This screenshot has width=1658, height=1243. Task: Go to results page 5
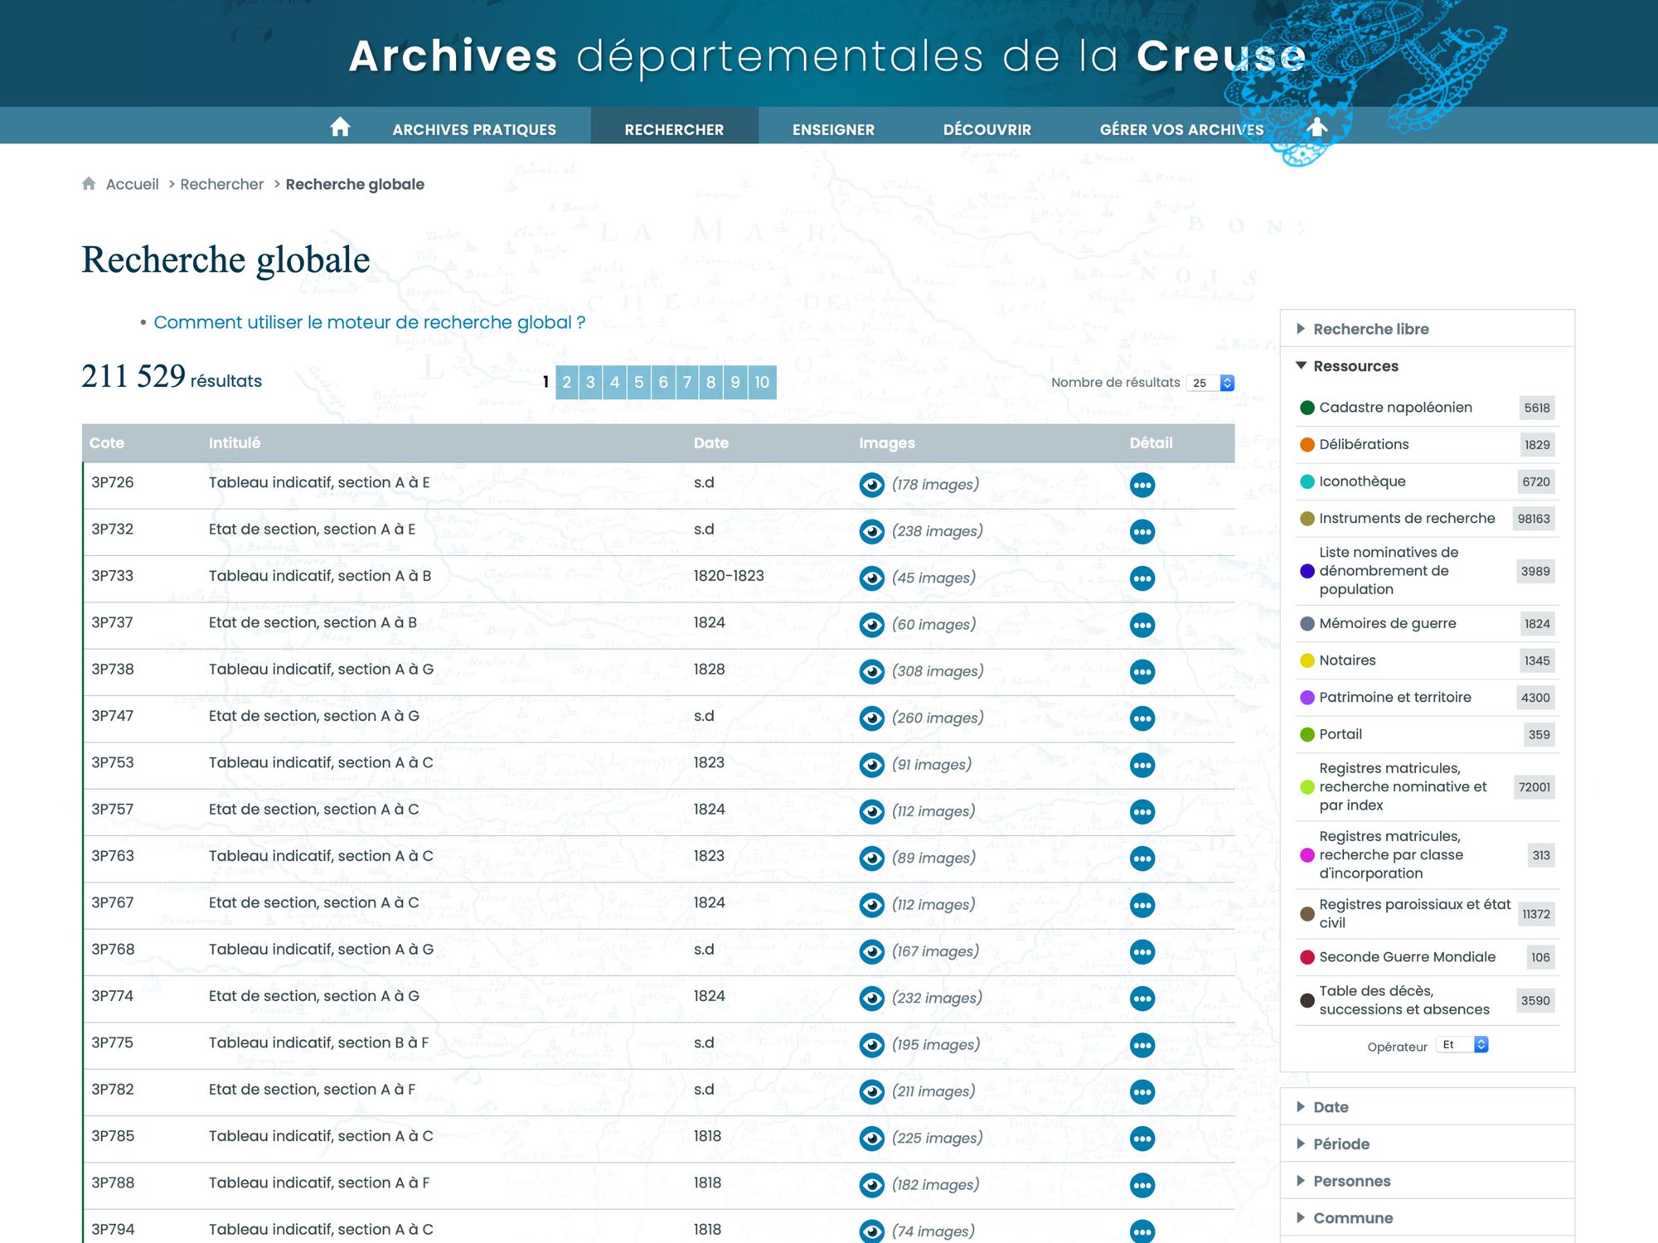click(x=638, y=382)
